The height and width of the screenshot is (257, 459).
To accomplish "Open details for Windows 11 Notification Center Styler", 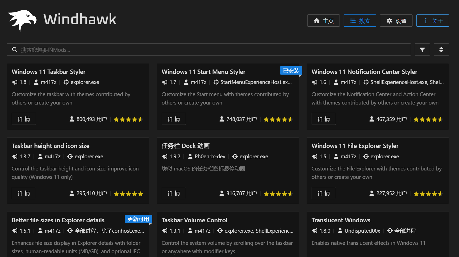I will 324,119.
